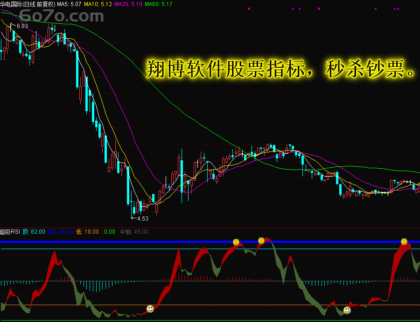Select the stock title 华电国际(日线.前复权)
Viewport: 420px width, 322px height.
tap(28, 4)
